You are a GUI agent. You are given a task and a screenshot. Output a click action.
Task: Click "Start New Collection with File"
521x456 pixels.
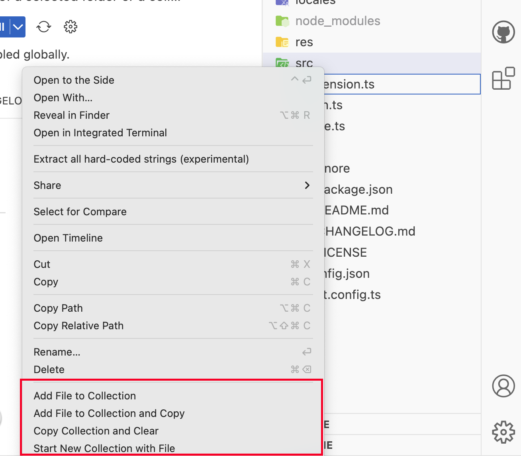pos(104,448)
